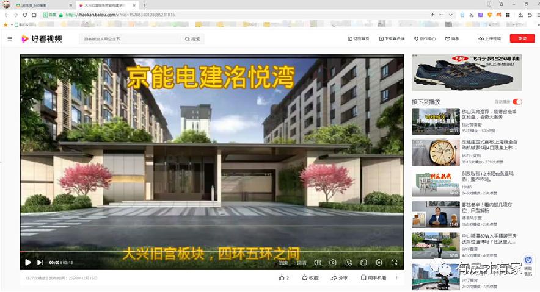This screenshot has width=540, height=292.
Task: Click the video progress bar
Action: click(x=212, y=252)
